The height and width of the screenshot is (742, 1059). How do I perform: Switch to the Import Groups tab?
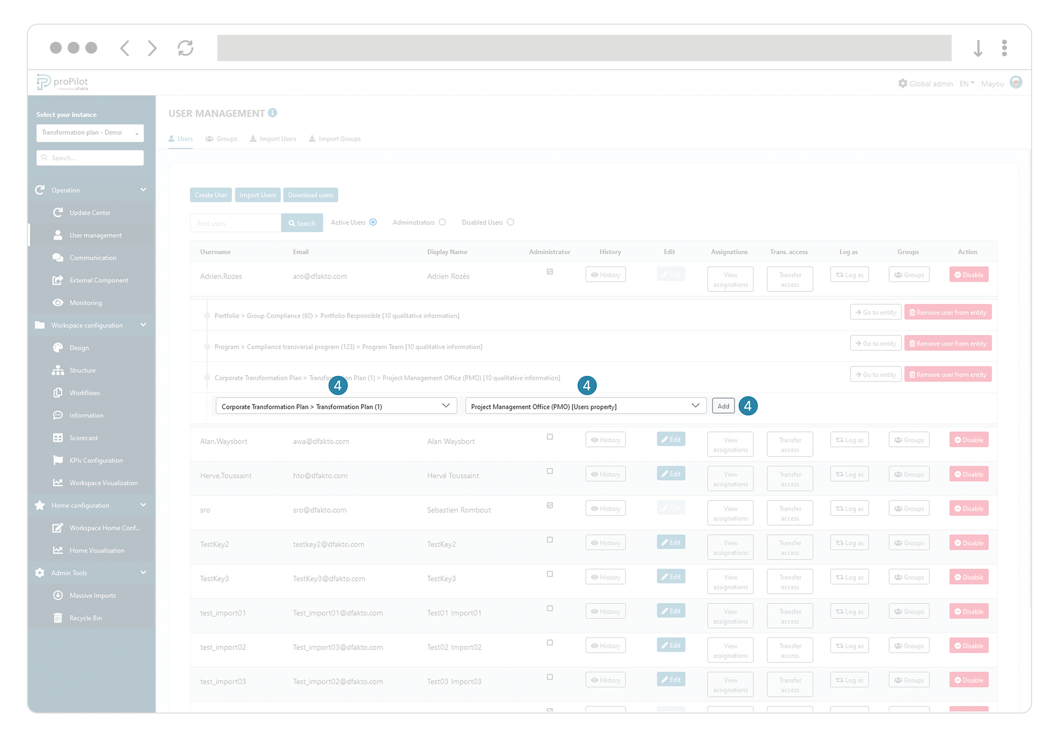point(334,138)
